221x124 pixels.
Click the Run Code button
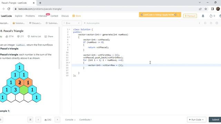(196, 120)
